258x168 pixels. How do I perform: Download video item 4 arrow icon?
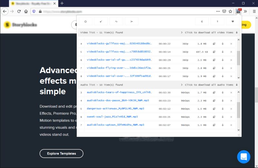(x=223, y=44)
